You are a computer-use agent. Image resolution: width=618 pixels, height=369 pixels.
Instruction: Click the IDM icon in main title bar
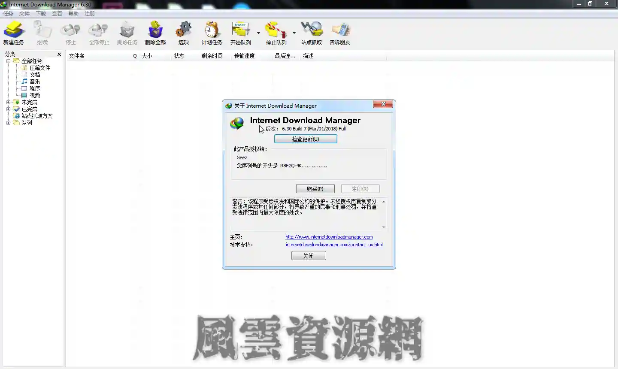pyautogui.click(x=4, y=4)
